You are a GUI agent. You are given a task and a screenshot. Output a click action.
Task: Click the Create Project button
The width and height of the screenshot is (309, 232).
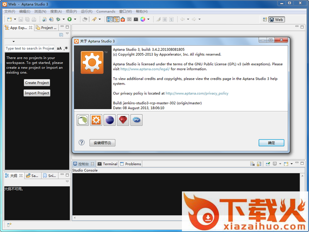[x=37, y=83]
